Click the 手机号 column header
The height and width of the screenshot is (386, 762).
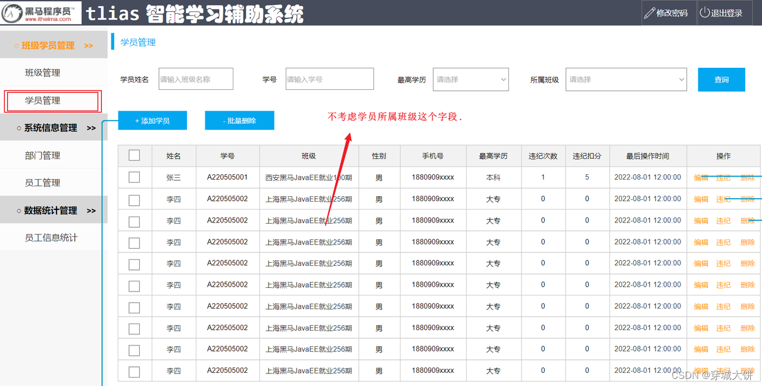coord(433,156)
